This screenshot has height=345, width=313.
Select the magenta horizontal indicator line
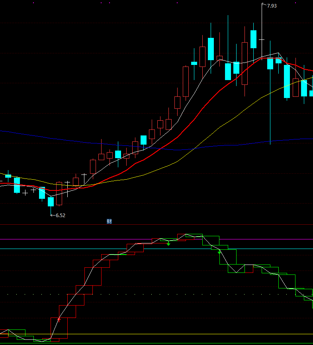[156, 239]
